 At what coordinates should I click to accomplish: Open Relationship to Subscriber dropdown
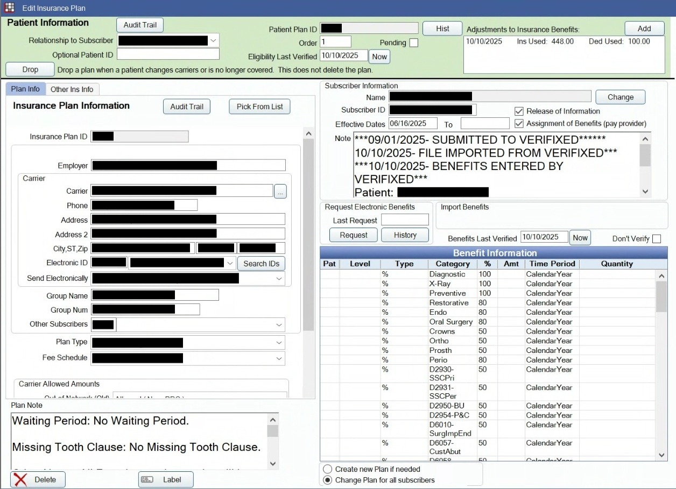(x=214, y=40)
